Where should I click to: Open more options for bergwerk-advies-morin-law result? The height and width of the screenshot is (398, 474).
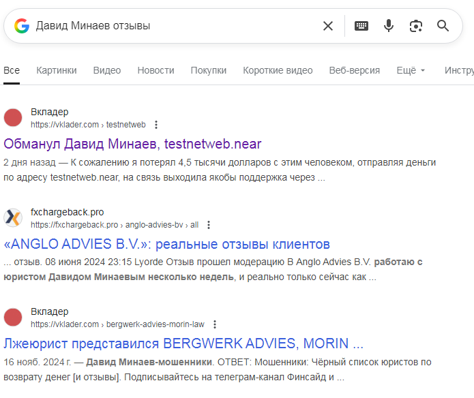(x=215, y=324)
